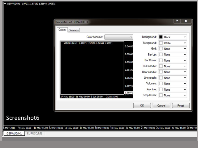The image size is (198, 148).
Task: Click the Cancel button
Action: pyautogui.click(x=161, y=105)
